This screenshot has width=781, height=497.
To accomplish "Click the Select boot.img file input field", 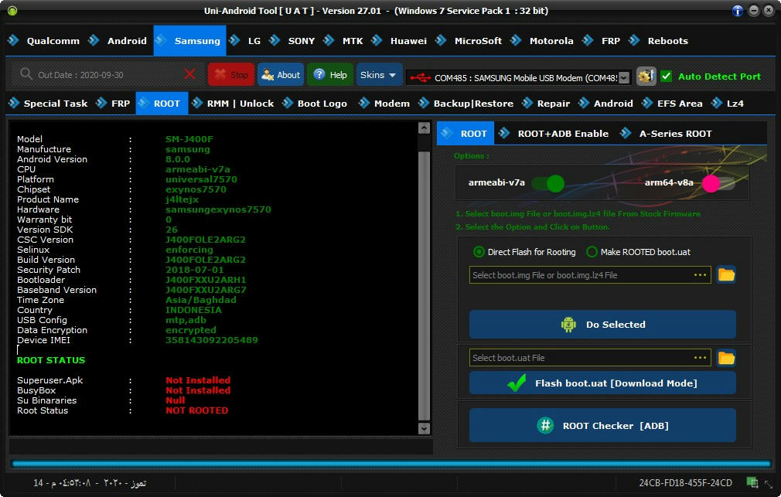I will point(590,275).
